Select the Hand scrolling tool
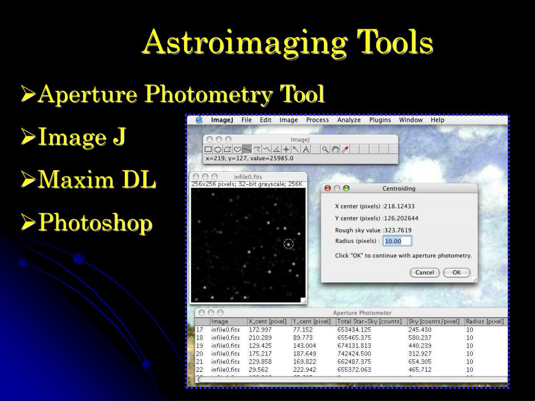Image resolution: width=535 pixels, height=401 pixels. pyautogui.click(x=335, y=149)
